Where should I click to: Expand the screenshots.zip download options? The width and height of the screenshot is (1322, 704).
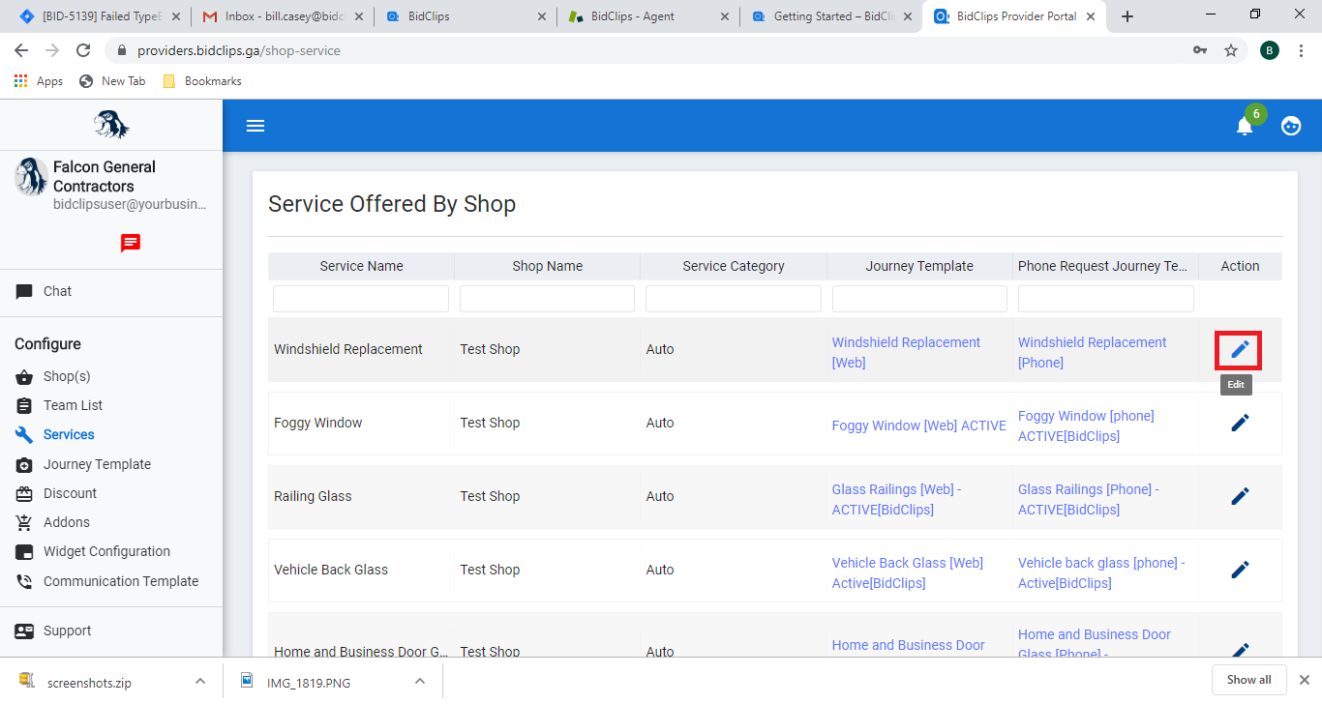point(200,681)
